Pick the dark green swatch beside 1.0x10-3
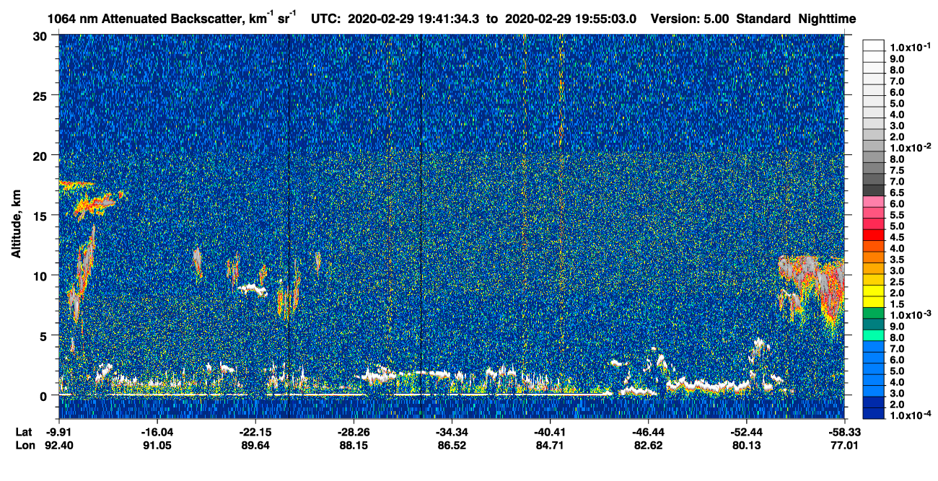Image resolution: width=938 pixels, height=481 pixels. (874, 314)
